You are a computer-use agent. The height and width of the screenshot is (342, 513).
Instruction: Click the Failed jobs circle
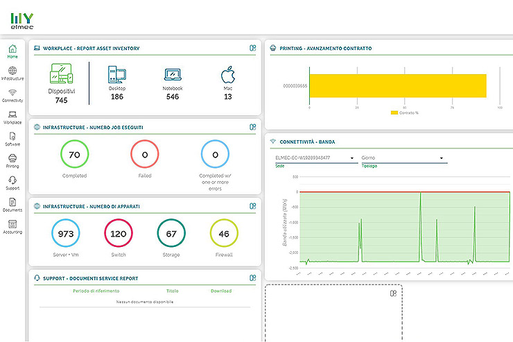tap(145, 155)
